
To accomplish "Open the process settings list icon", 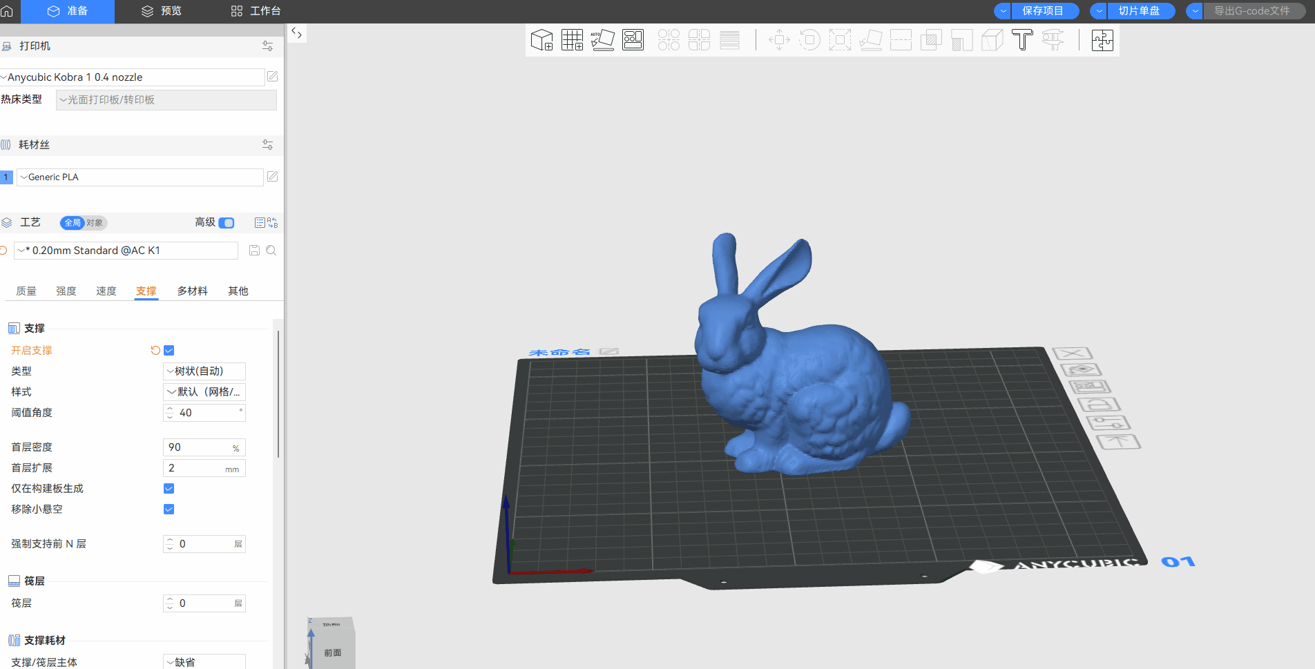I will (260, 223).
